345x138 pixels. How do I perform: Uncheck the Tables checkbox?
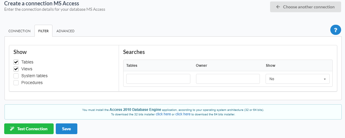click(x=16, y=62)
